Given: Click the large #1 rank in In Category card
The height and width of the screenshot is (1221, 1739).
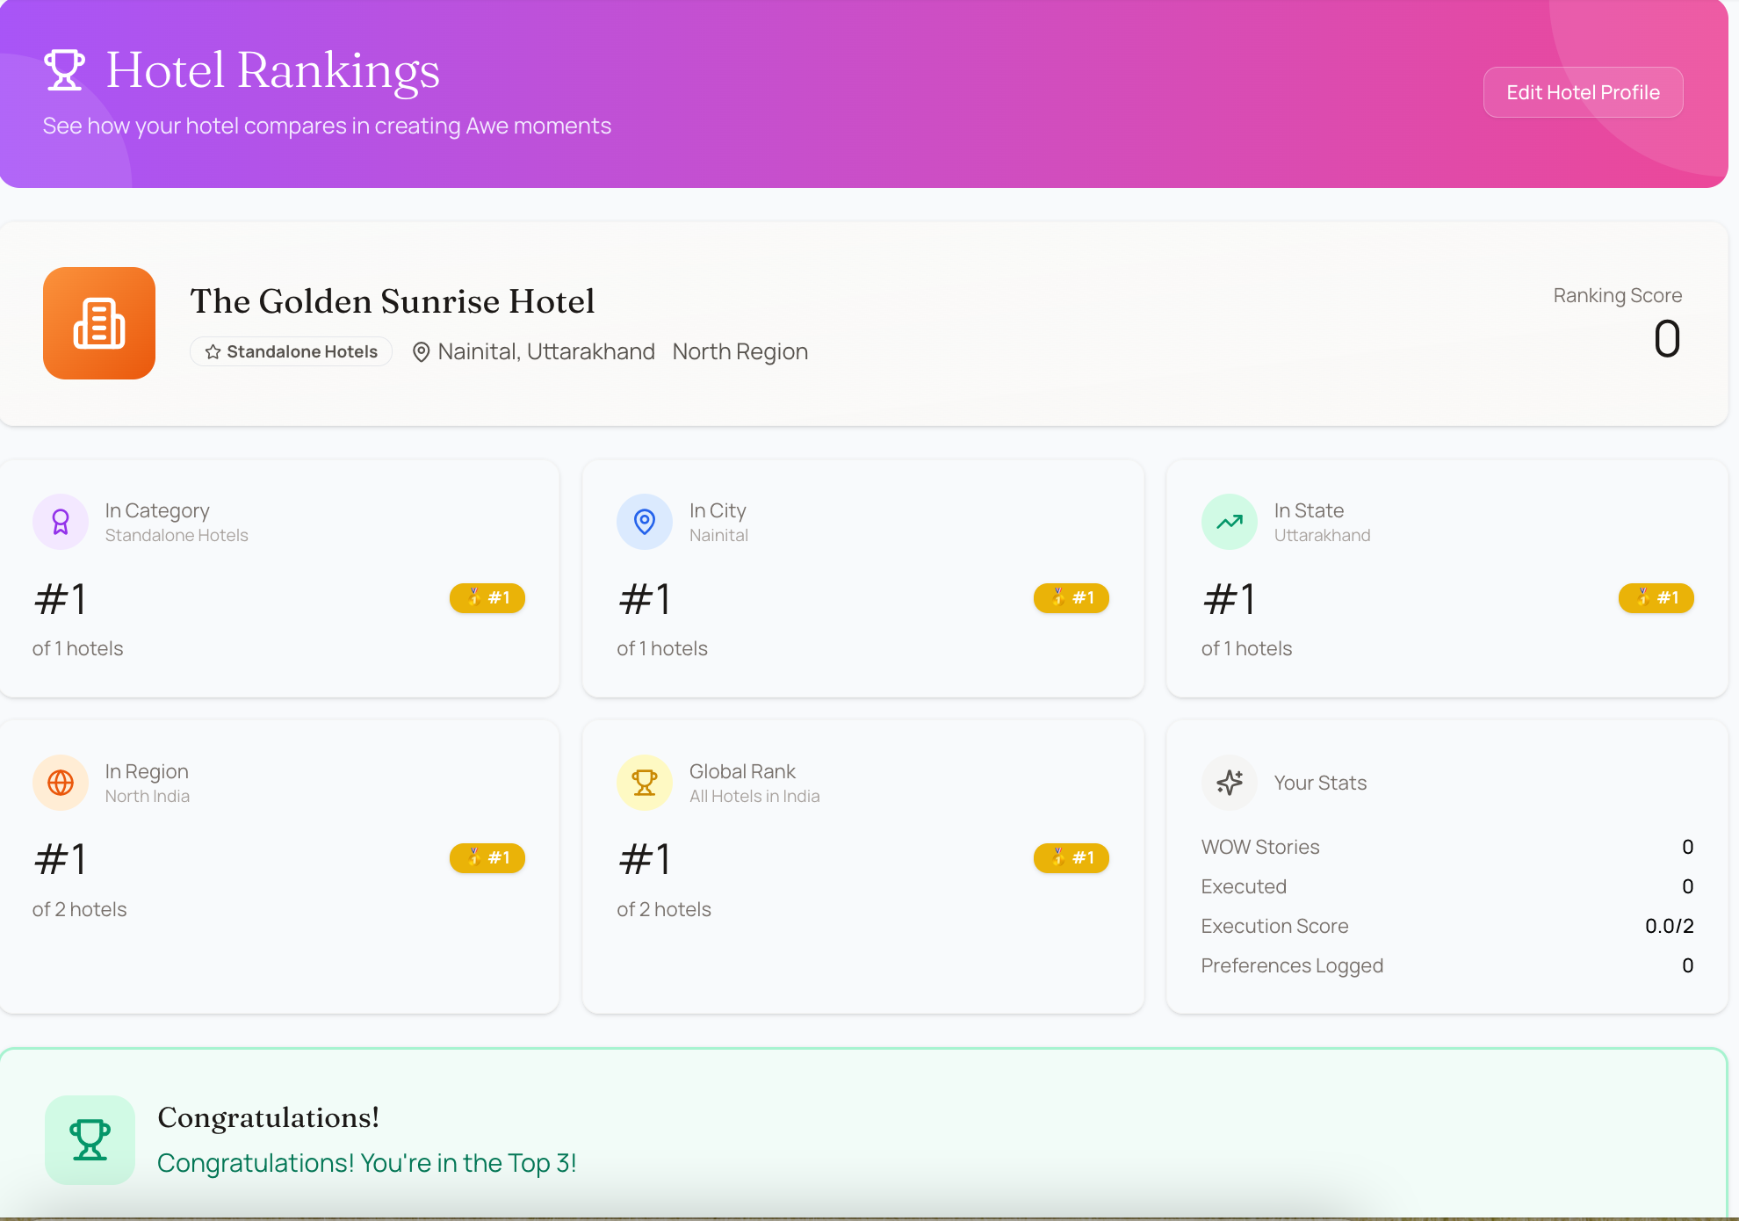Looking at the screenshot, I should [61, 599].
